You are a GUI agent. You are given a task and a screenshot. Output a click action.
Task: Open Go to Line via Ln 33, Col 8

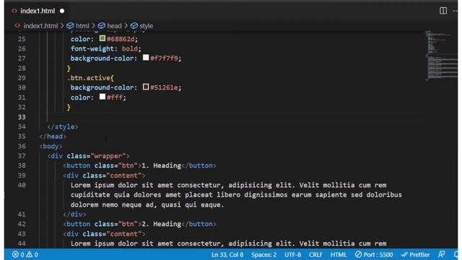pyautogui.click(x=227, y=255)
